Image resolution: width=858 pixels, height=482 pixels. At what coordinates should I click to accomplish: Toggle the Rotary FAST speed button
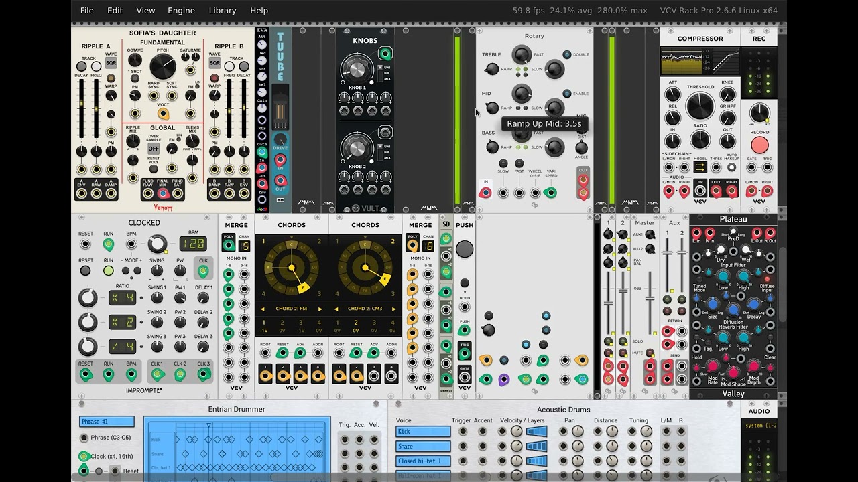(519, 163)
